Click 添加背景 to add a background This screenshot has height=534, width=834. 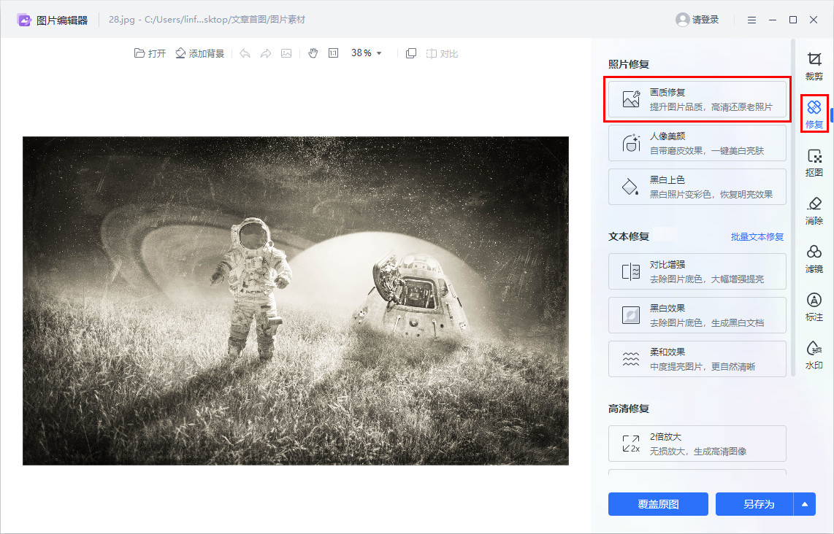click(200, 53)
